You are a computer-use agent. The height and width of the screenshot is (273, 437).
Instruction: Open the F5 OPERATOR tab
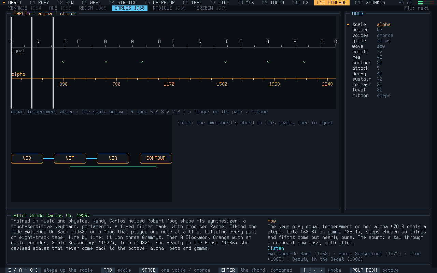160,2
